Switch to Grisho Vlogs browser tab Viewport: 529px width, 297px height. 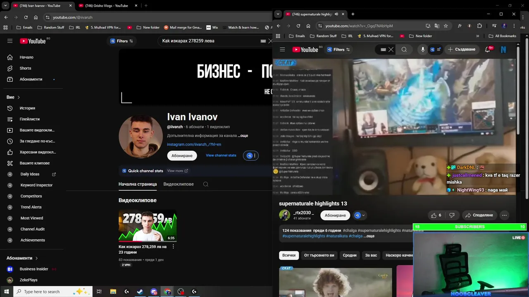[106, 6]
